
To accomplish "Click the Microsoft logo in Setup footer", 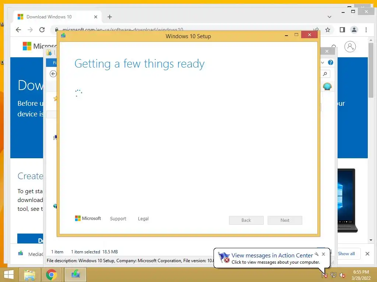I will coord(88,218).
